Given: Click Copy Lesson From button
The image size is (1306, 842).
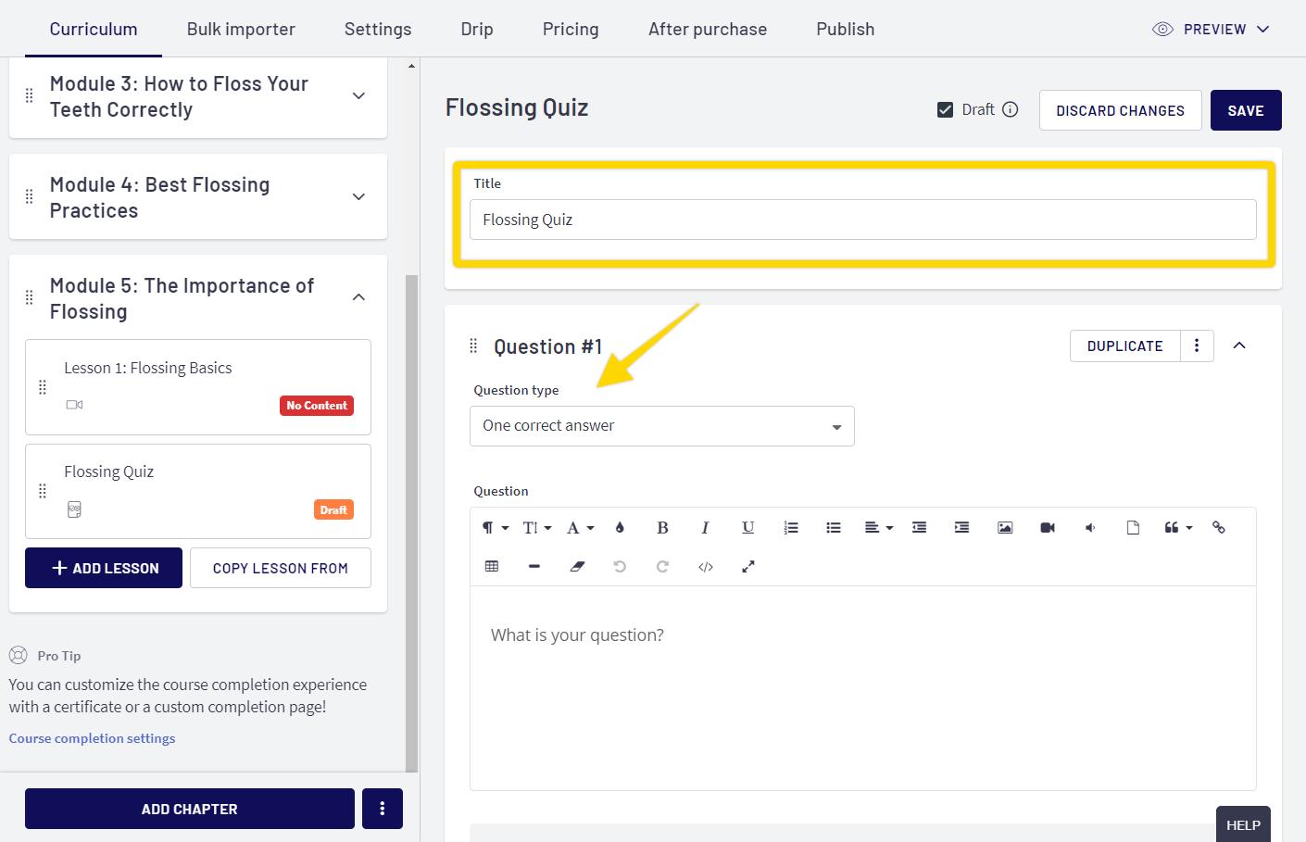Looking at the screenshot, I should 281,568.
